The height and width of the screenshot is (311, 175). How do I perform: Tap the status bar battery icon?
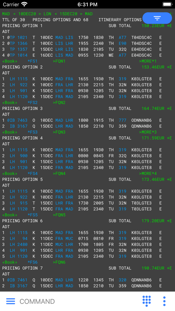[167, 4]
